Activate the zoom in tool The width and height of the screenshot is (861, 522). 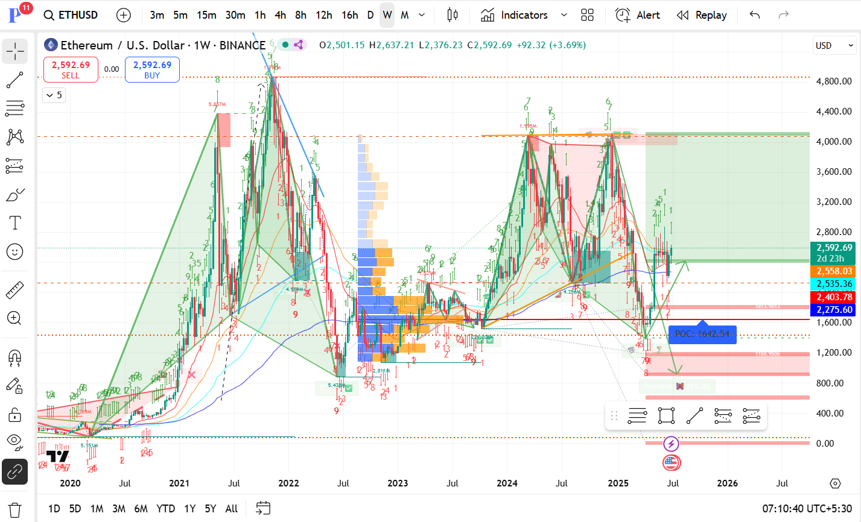15,319
